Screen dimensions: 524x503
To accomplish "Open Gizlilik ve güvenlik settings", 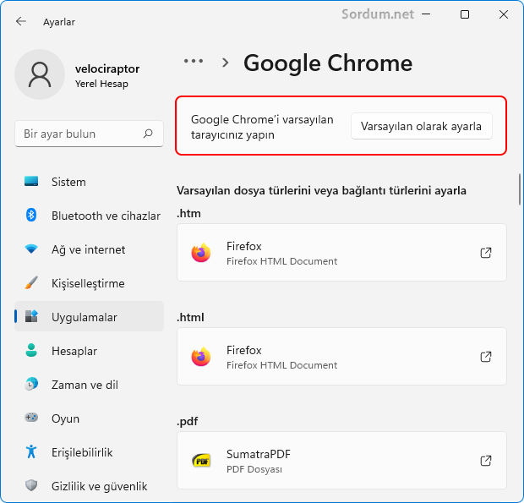I will (90, 485).
